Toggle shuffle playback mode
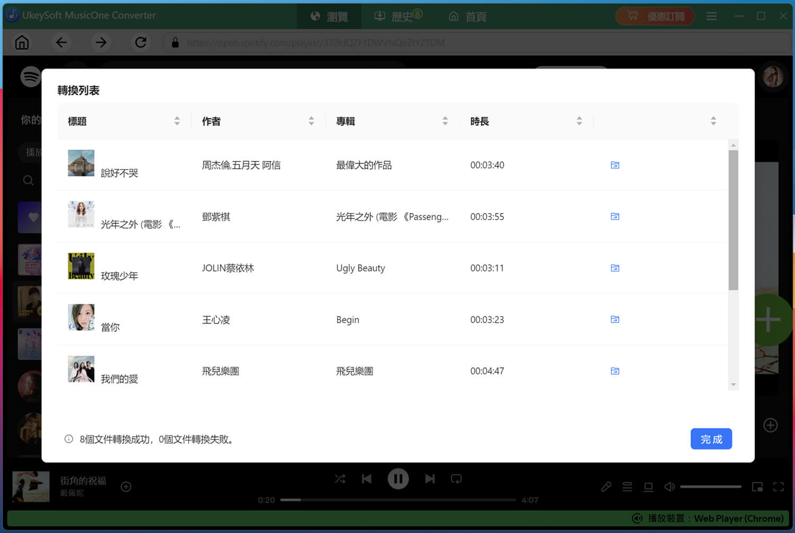Screen dimensions: 795x533 (340, 478)
